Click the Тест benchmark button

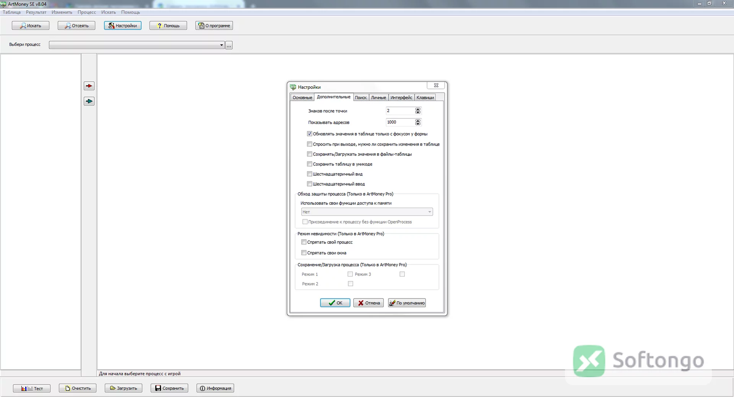(x=32, y=388)
